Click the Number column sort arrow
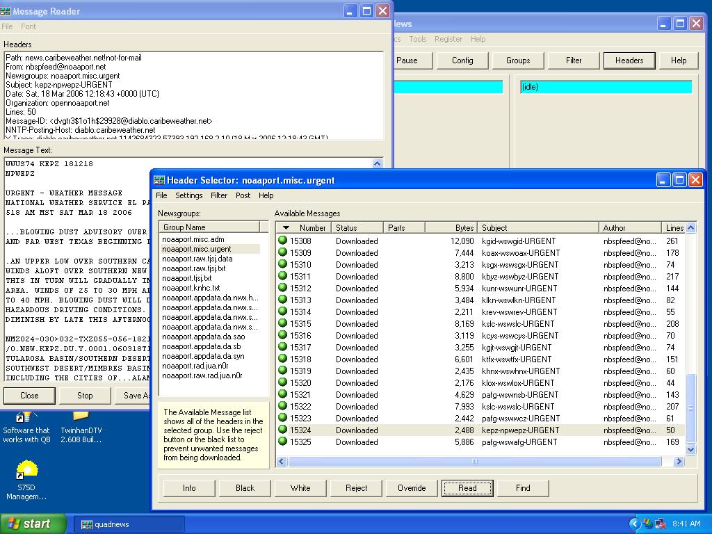 pyautogui.click(x=286, y=227)
